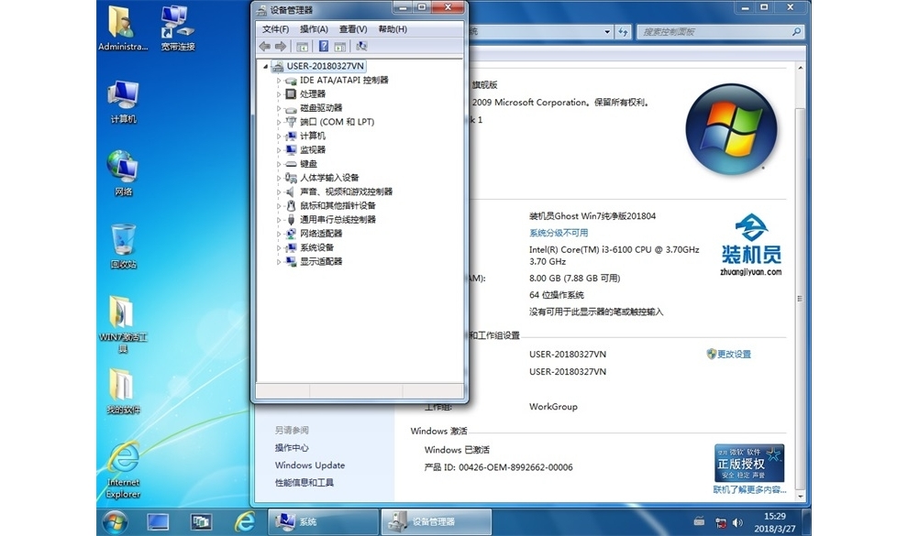Expand the 处理器 node
The image size is (908, 536).
pos(279,94)
